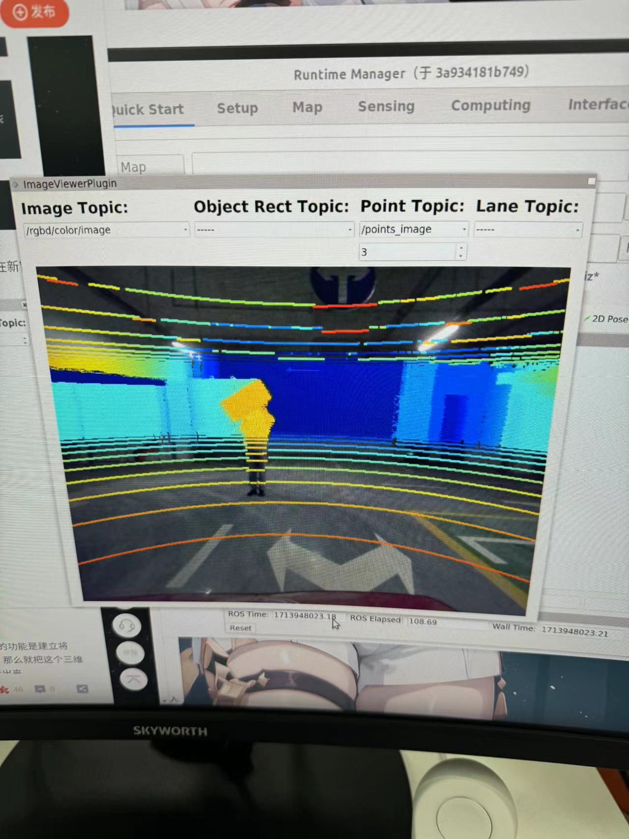Click the Reset button near ROS Time
The image size is (629, 839).
point(240,628)
